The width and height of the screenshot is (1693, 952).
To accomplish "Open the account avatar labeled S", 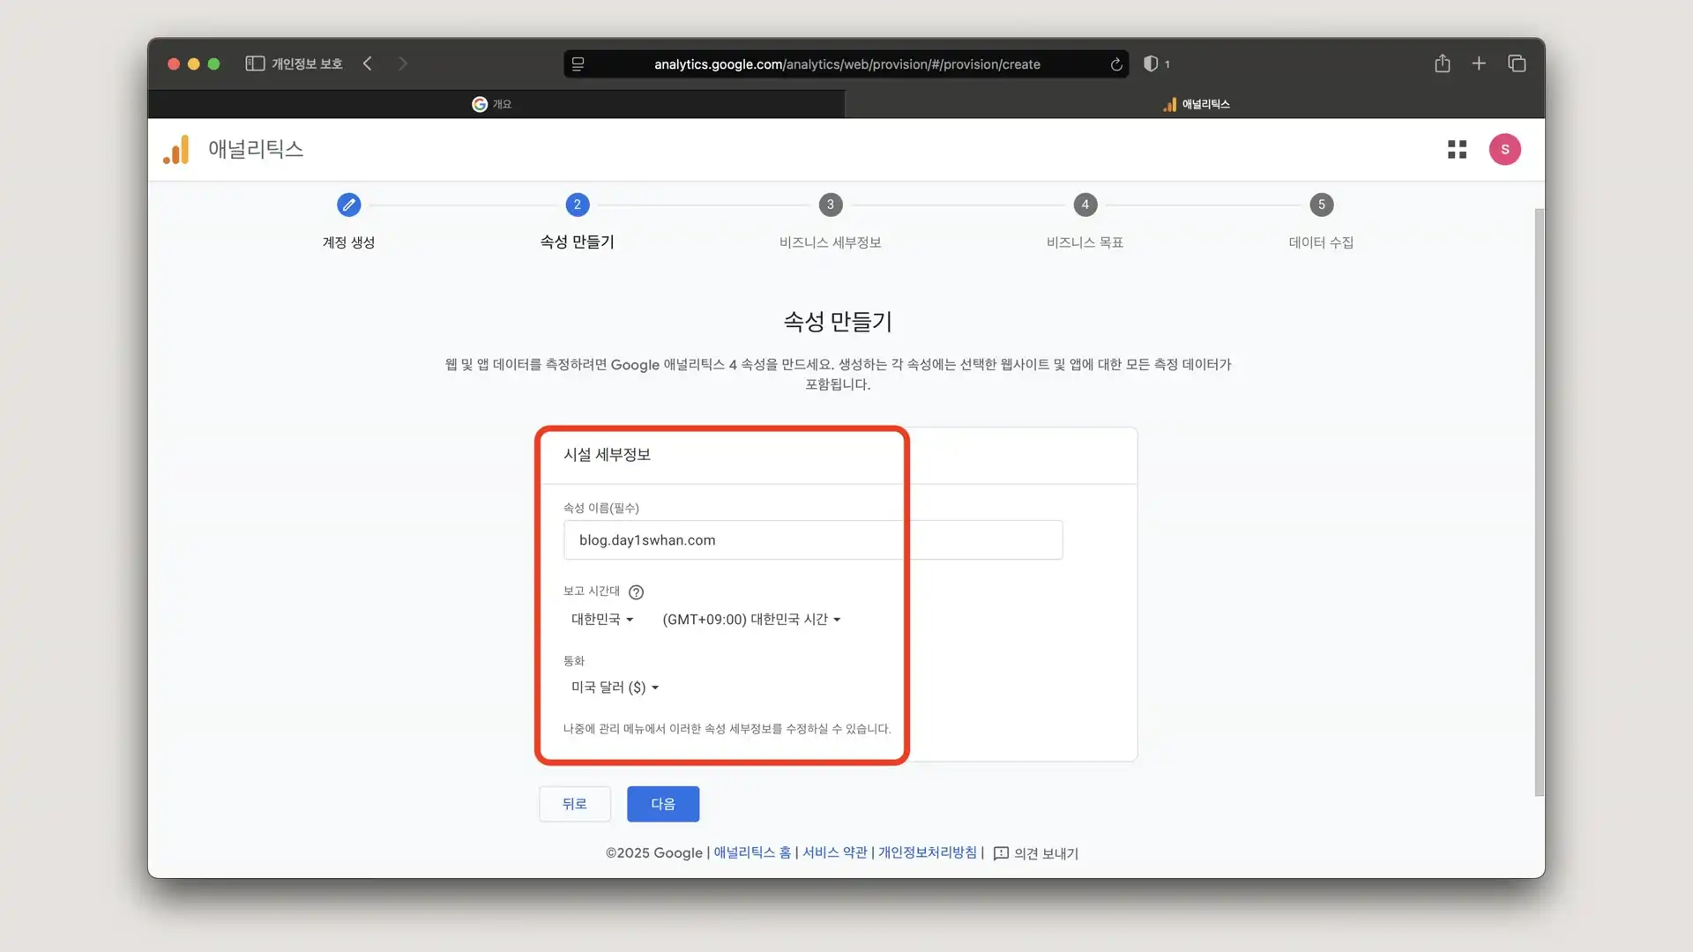I will (1505, 150).
